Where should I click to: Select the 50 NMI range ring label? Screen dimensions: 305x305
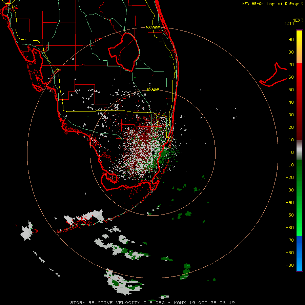[152, 90]
